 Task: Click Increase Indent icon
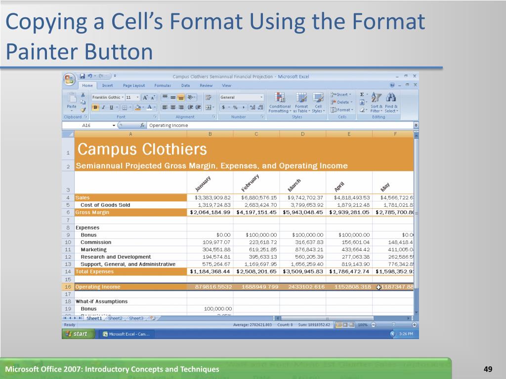(198, 107)
